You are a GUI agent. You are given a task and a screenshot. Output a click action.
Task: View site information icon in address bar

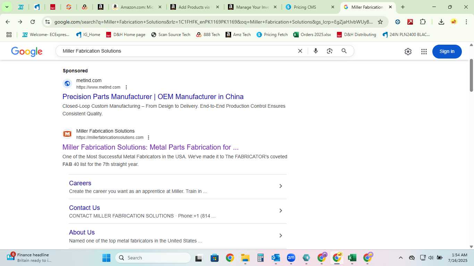coord(48,22)
